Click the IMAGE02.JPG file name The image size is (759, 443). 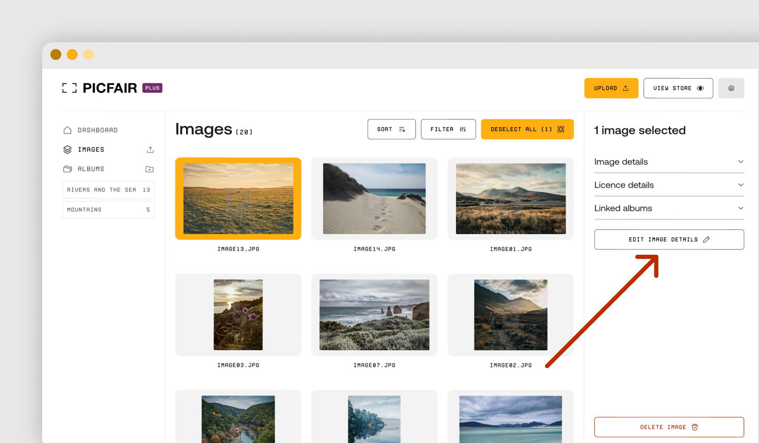tap(511, 365)
